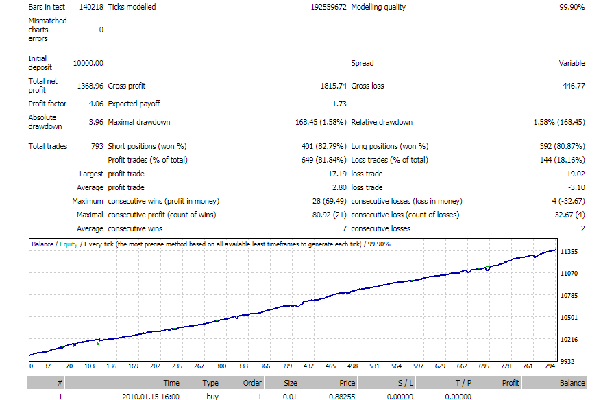Select the average consecutive losses value 2
614x400 pixels.
click(582, 228)
